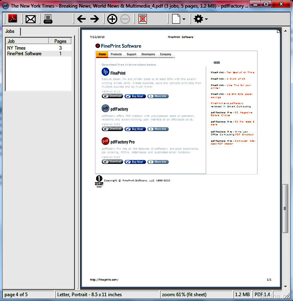This screenshot has height=301, width=293.
Task: Click the NEWS heading in preview
Action: 217,62
